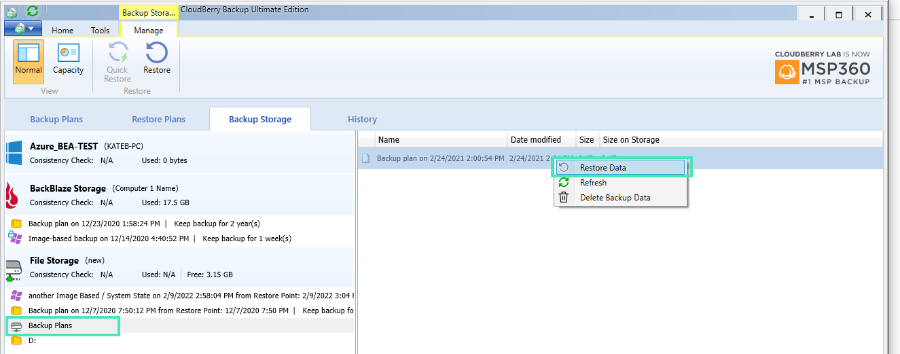Click the trash icon for Delete Backup Data
The image size is (900, 354).
563,198
